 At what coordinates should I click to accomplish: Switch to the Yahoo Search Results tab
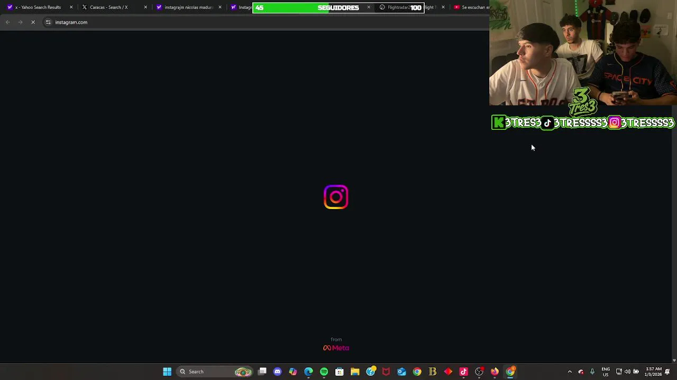[40, 7]
